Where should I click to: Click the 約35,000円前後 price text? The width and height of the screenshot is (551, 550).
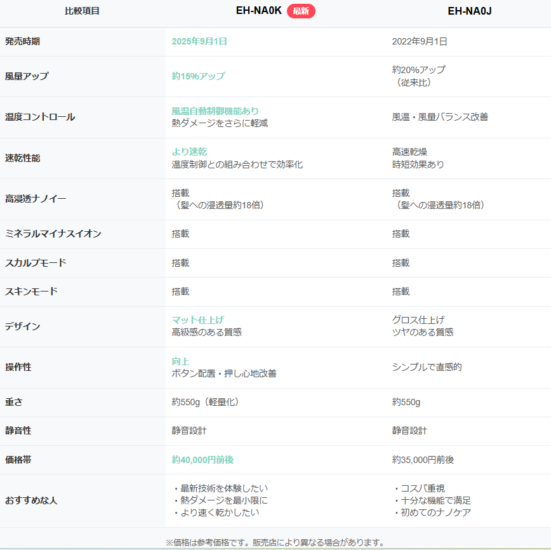point(423,459)
